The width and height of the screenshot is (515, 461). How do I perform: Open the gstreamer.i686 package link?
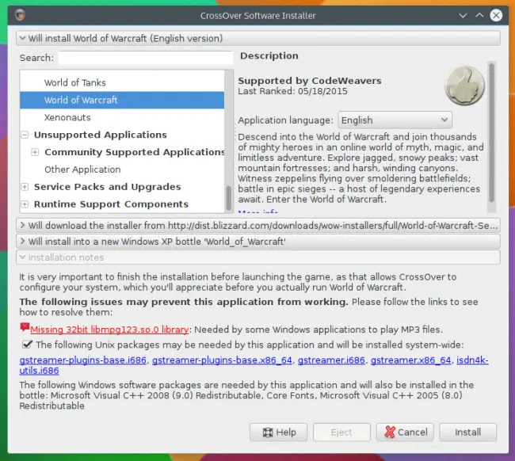[331, 360]
